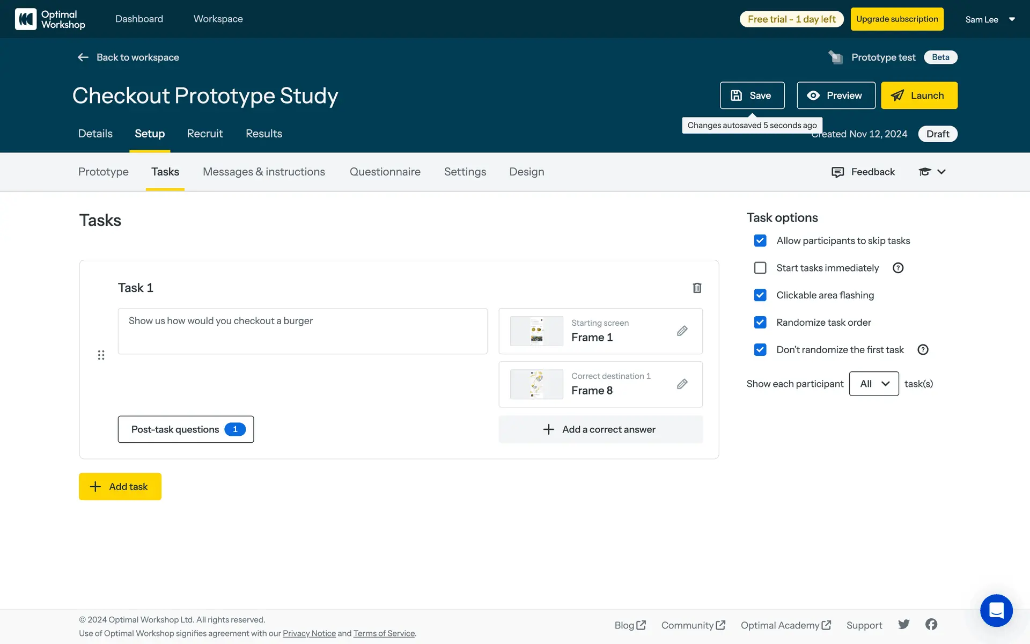Open help for Don't randomize first task
Screen dimensions: 1030x644
(923, 350)
